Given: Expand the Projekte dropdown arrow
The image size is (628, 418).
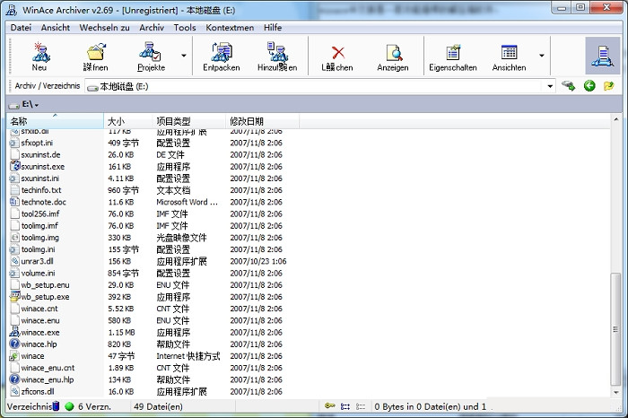Looking at the screenshot, I should [x=184, y=56].
